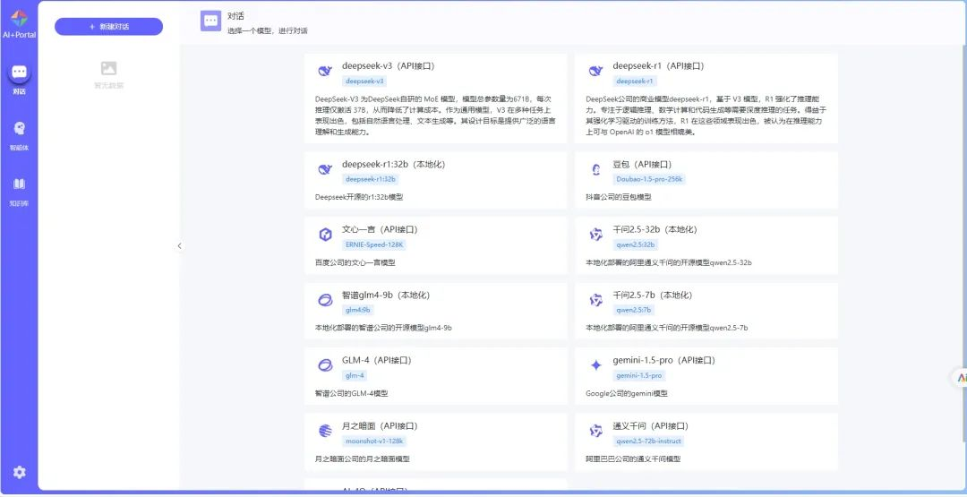Click the model list vertical scrollbar
The image size is (967, 497).
point(964,244)
